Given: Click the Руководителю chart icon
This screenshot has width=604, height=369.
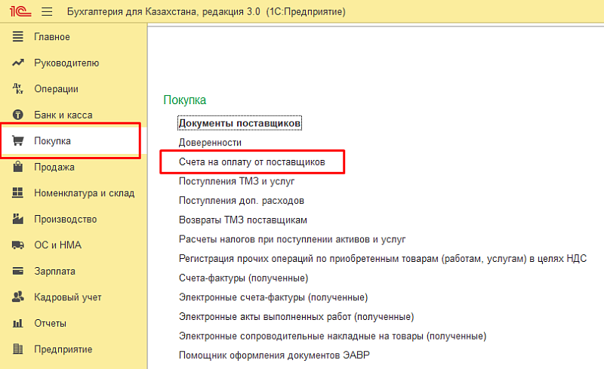Looking at the screenshot, I should coord(19,63).
